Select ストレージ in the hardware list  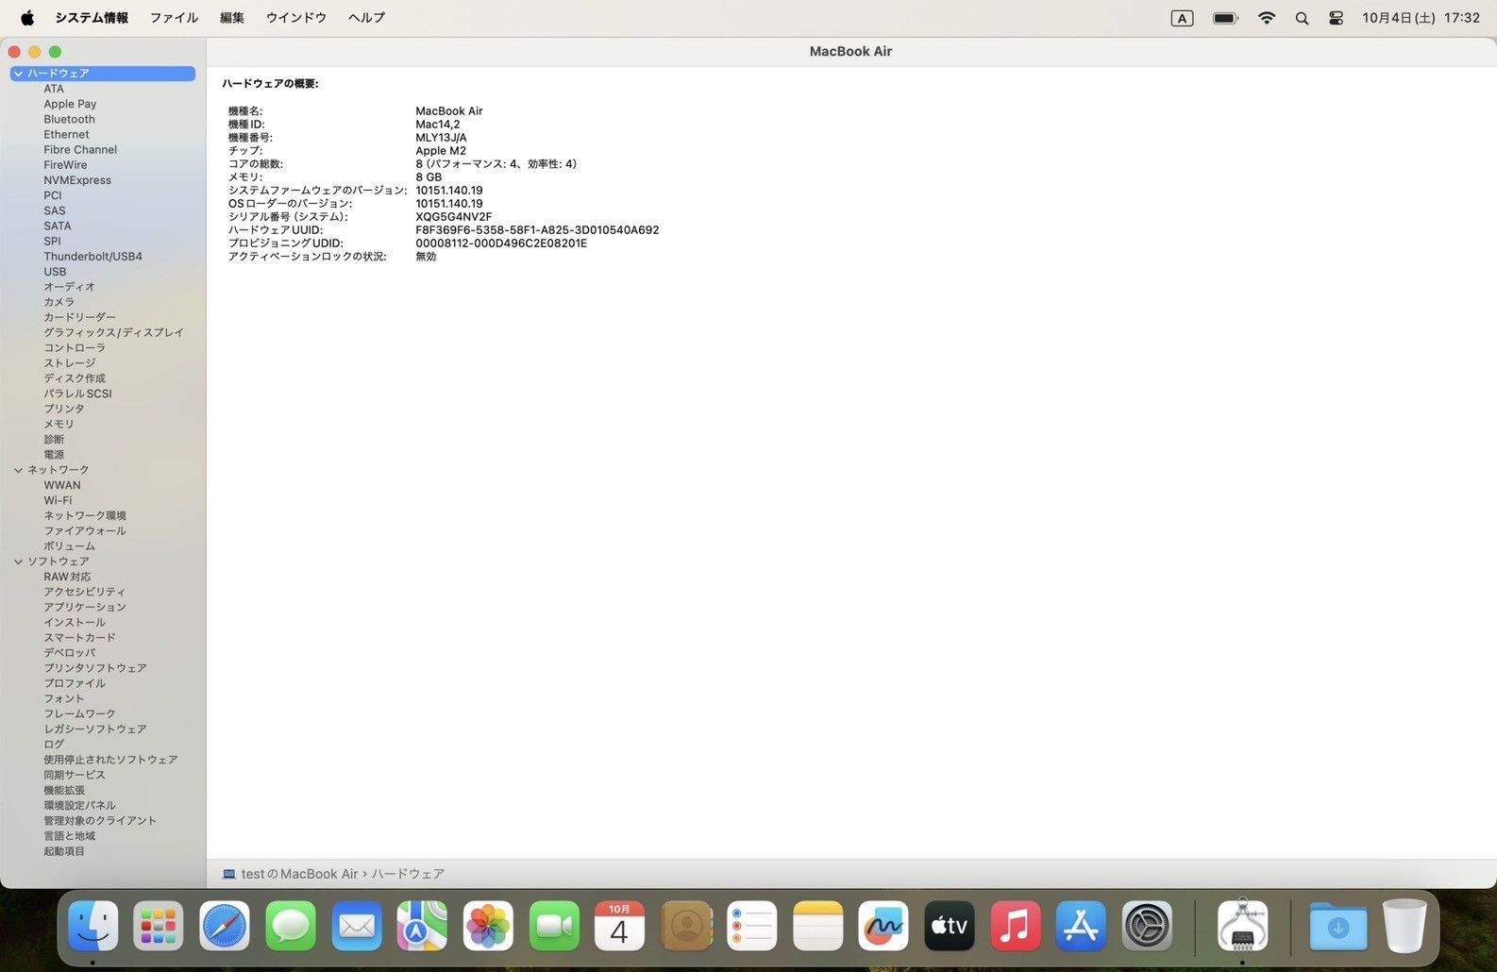point(69,363)
